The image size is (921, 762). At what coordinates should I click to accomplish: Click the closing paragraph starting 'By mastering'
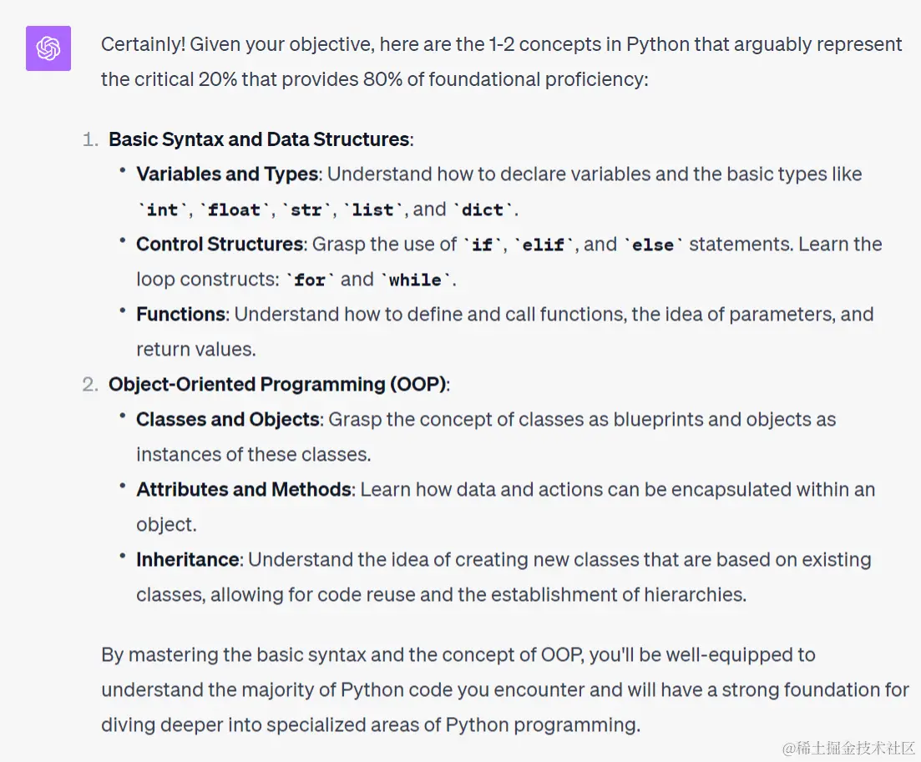click(504, 689)
